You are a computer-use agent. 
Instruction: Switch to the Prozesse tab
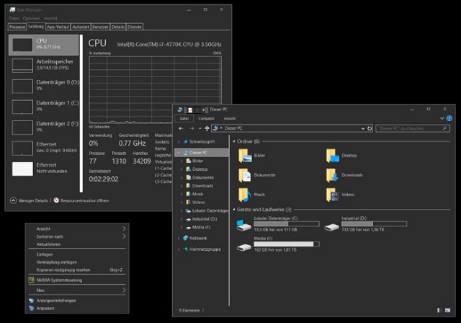(17, 27)
